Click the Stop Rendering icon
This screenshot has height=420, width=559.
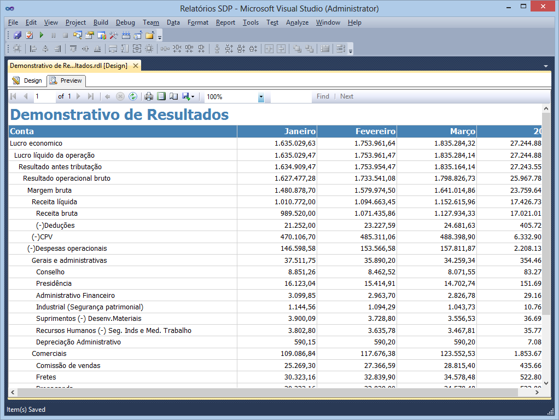click(120, 96)
